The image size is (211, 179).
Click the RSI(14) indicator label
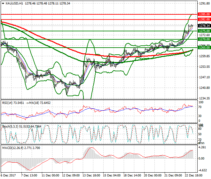click(x=9, y=103)
